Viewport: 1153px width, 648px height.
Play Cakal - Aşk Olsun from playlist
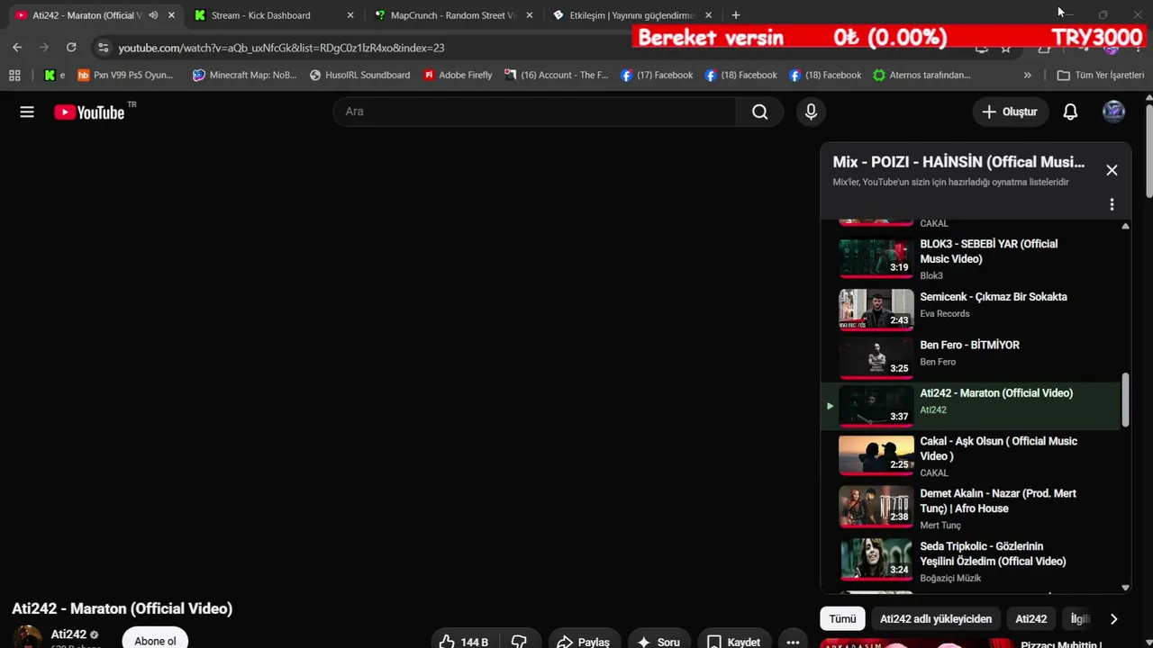point(970,456)
